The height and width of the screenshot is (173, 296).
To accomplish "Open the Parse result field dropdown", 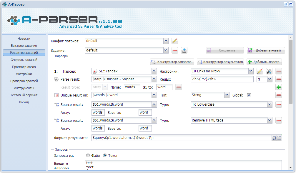I will tap(154, 79).
